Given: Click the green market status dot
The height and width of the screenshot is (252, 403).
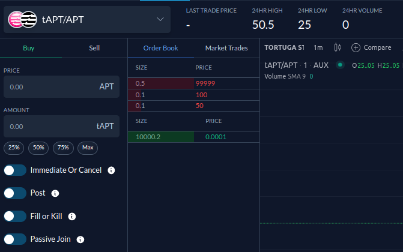Looking at the screenshot, I should pos(340,65).
